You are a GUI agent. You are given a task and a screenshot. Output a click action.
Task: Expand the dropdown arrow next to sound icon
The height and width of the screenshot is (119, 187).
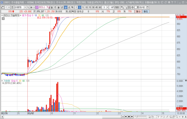(34, 7)
